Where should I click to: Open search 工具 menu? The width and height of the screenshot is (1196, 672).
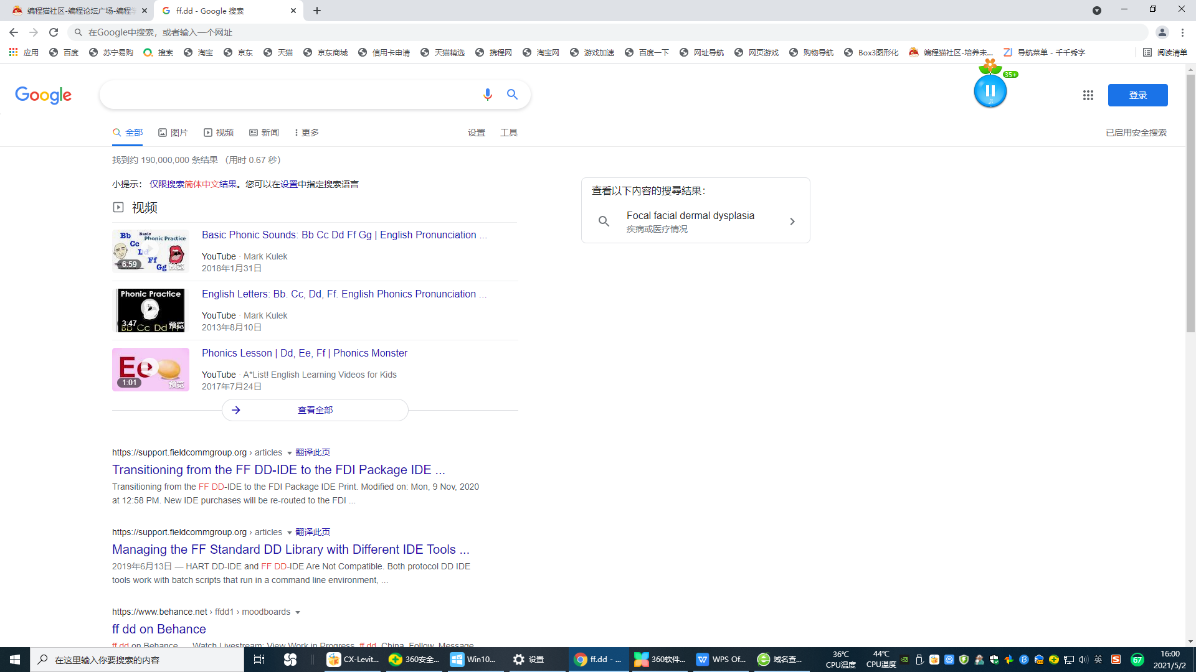(x=509, y=133)
